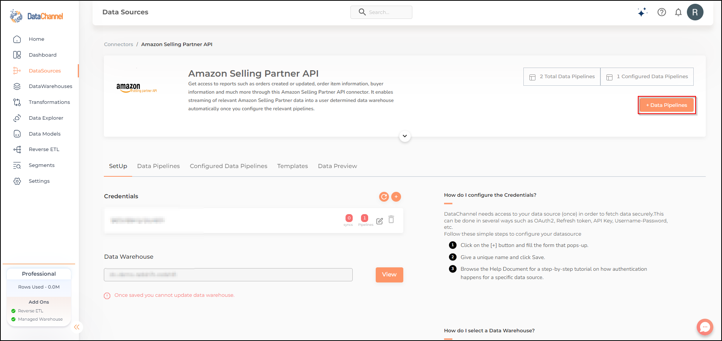Click the delete credential trash icon
The height and width of the screenshot is (341, 722).
[391, 219]
